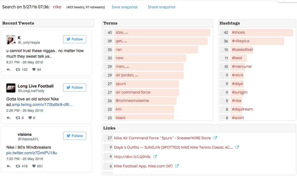Click Save snapshot

tap(125, 7)
